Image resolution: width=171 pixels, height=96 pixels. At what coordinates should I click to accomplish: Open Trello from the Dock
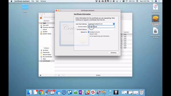click(70, 92)
